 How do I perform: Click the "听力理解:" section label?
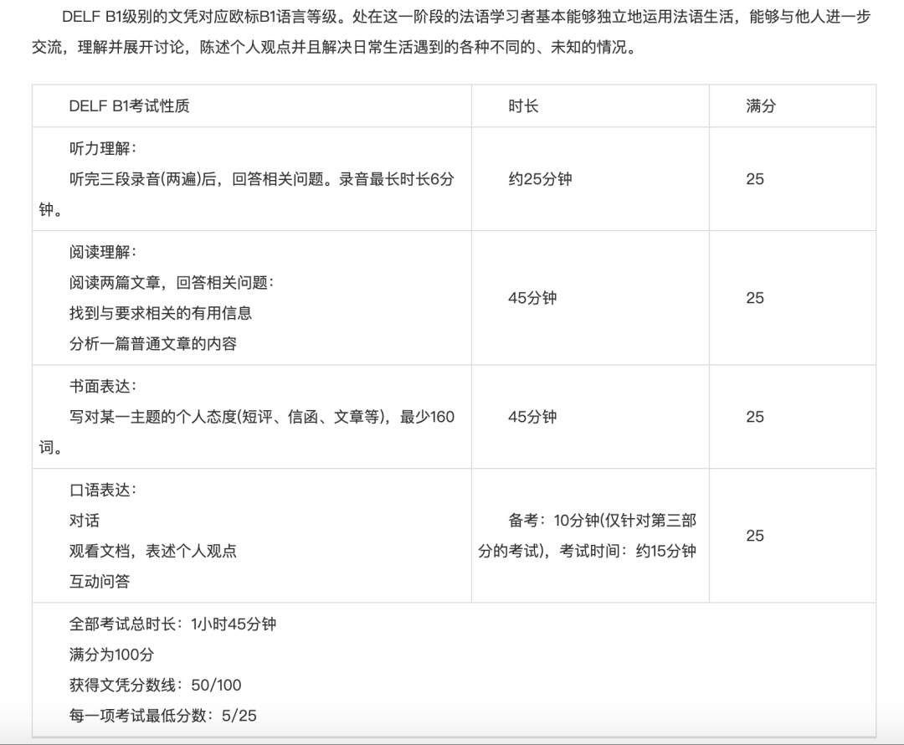(103, 149)
